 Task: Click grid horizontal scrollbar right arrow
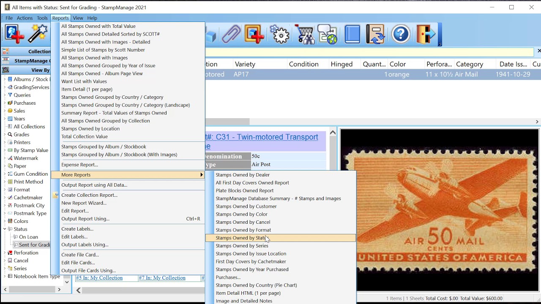(x=537, y=122)
